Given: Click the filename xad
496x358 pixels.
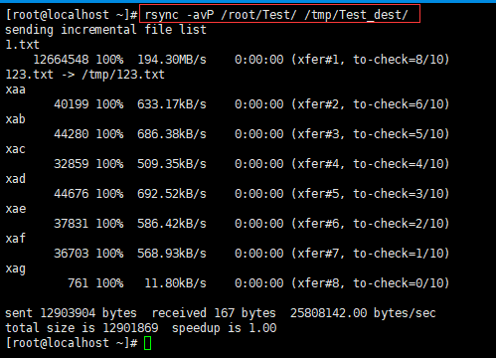Looking at the screenshot, I should tap(16, 179).
